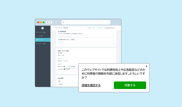
Task: Expand the 日本語 language dropdown
Action: tap(68, 84)
